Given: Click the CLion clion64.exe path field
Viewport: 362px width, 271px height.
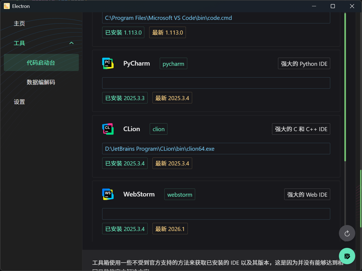Looking at the screenshot, I should pos(216,149).
